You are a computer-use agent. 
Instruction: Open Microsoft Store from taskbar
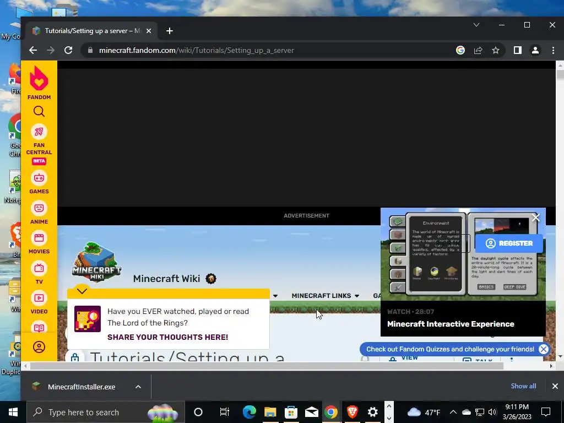[x=291, y=412]
